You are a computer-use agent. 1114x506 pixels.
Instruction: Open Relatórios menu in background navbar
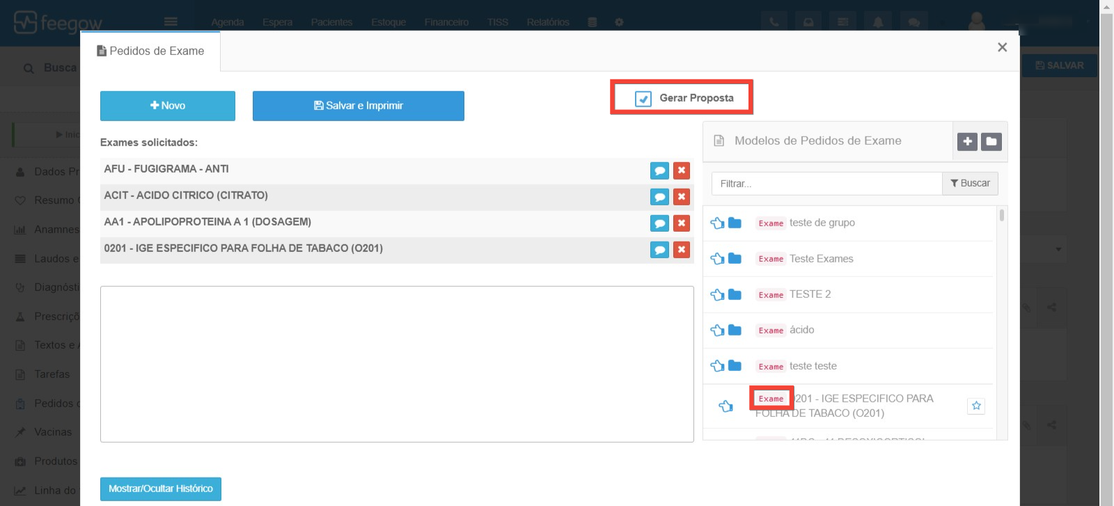tap(548, 22)
